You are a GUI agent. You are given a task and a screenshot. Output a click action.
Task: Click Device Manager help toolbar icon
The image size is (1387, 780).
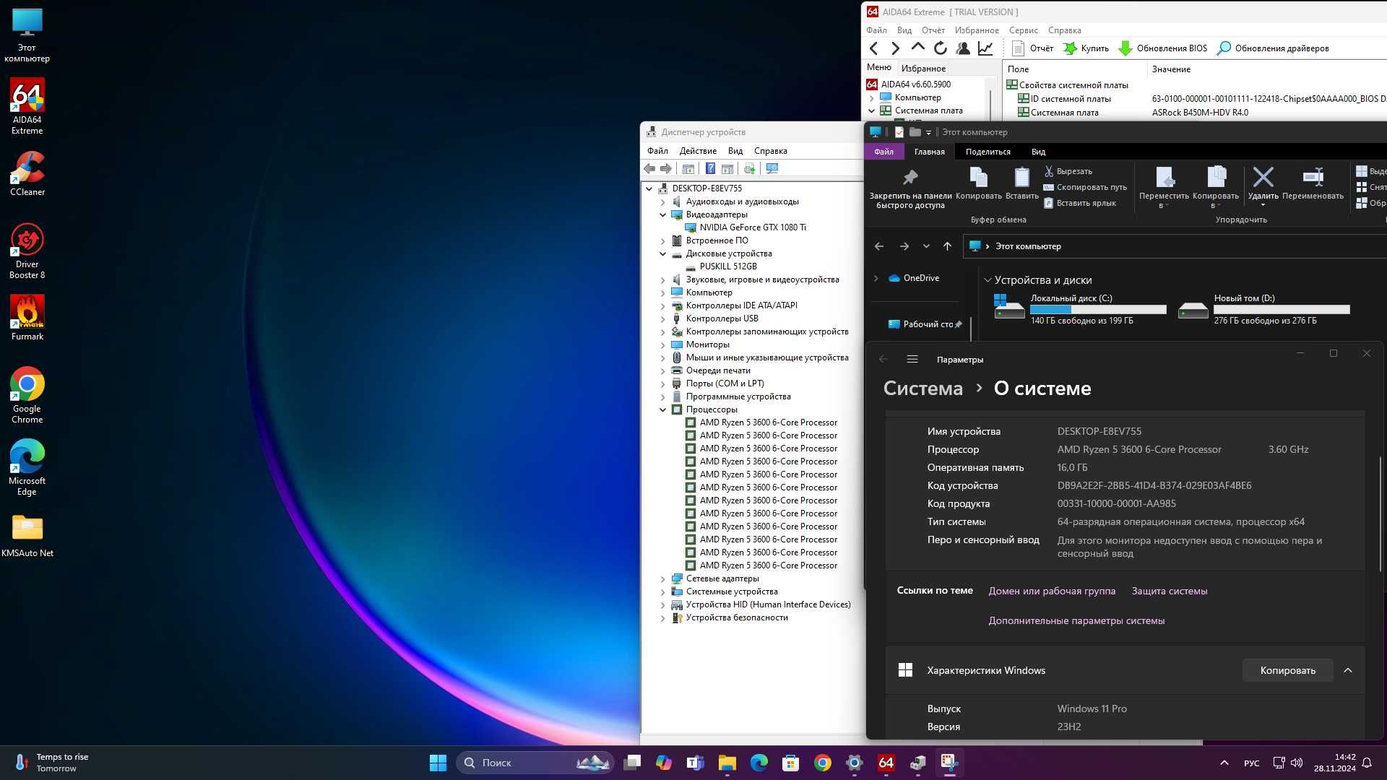[x=710, y=168]
